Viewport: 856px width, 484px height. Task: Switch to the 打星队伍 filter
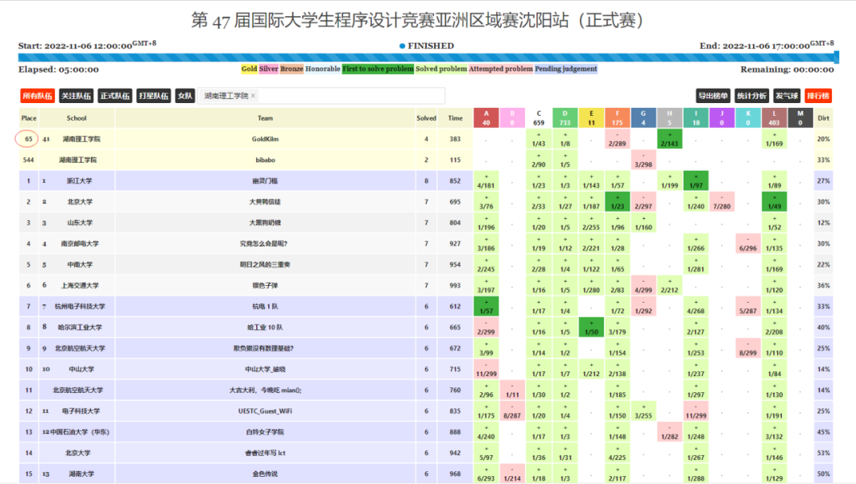coord(153,96)
